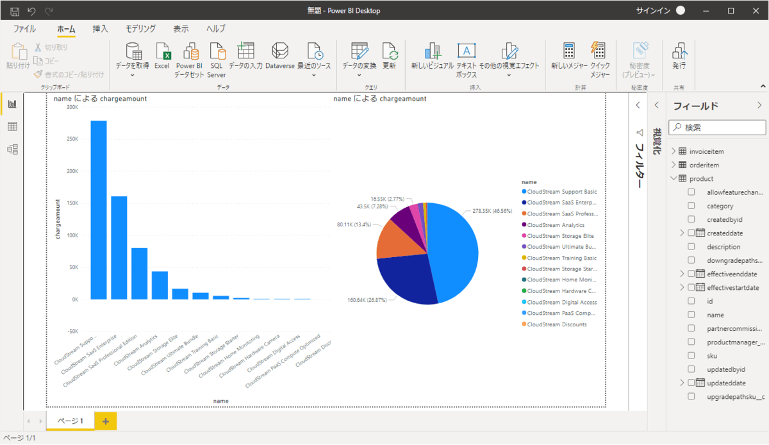Click the Excel data source icon

161,52
